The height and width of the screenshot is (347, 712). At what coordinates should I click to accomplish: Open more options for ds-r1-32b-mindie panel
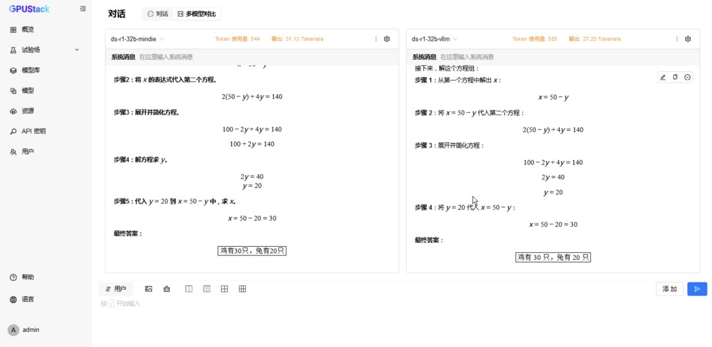[376, 39]
